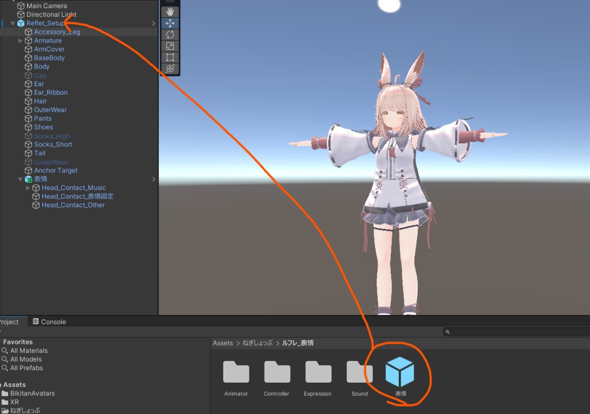The image size is (590, 414).
Task: Go to ねぎしょっぷ in breadcrumb path
Action: click(x=258, y=343)
